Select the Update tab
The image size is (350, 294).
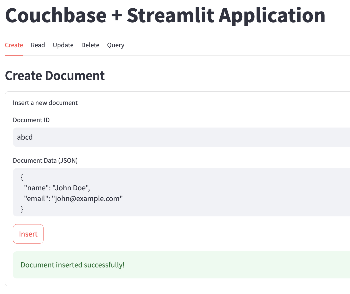point(63,45)
